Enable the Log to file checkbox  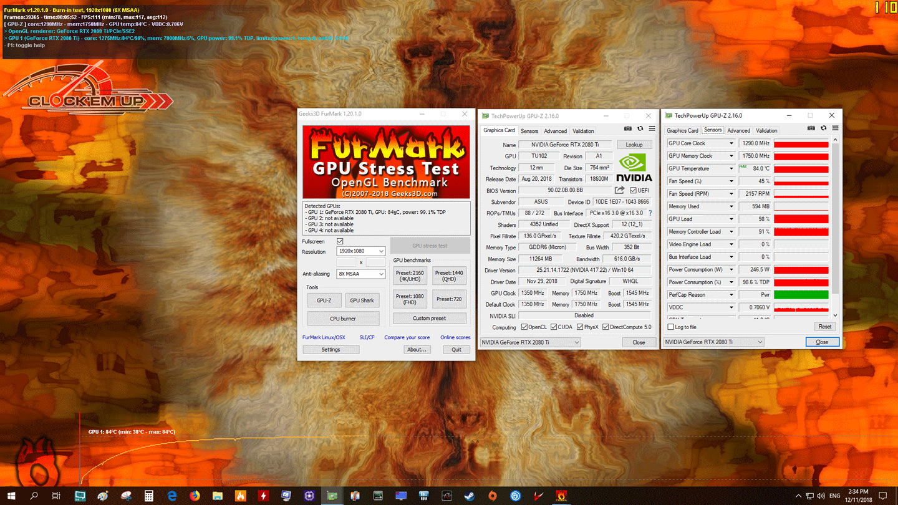point(671,327)
